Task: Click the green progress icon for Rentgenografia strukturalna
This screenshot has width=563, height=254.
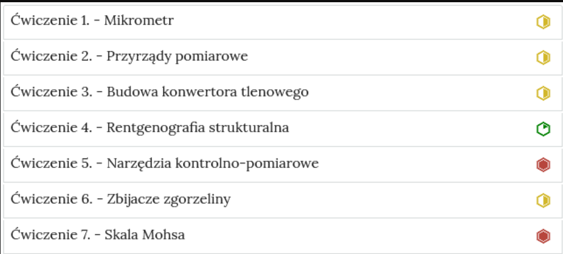Action: click(x=543, y=129)
